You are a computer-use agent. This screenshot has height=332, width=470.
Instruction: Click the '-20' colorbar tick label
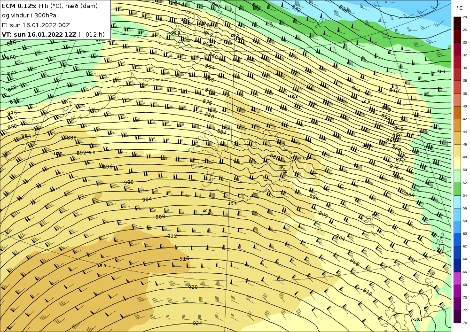click(465, 17)
